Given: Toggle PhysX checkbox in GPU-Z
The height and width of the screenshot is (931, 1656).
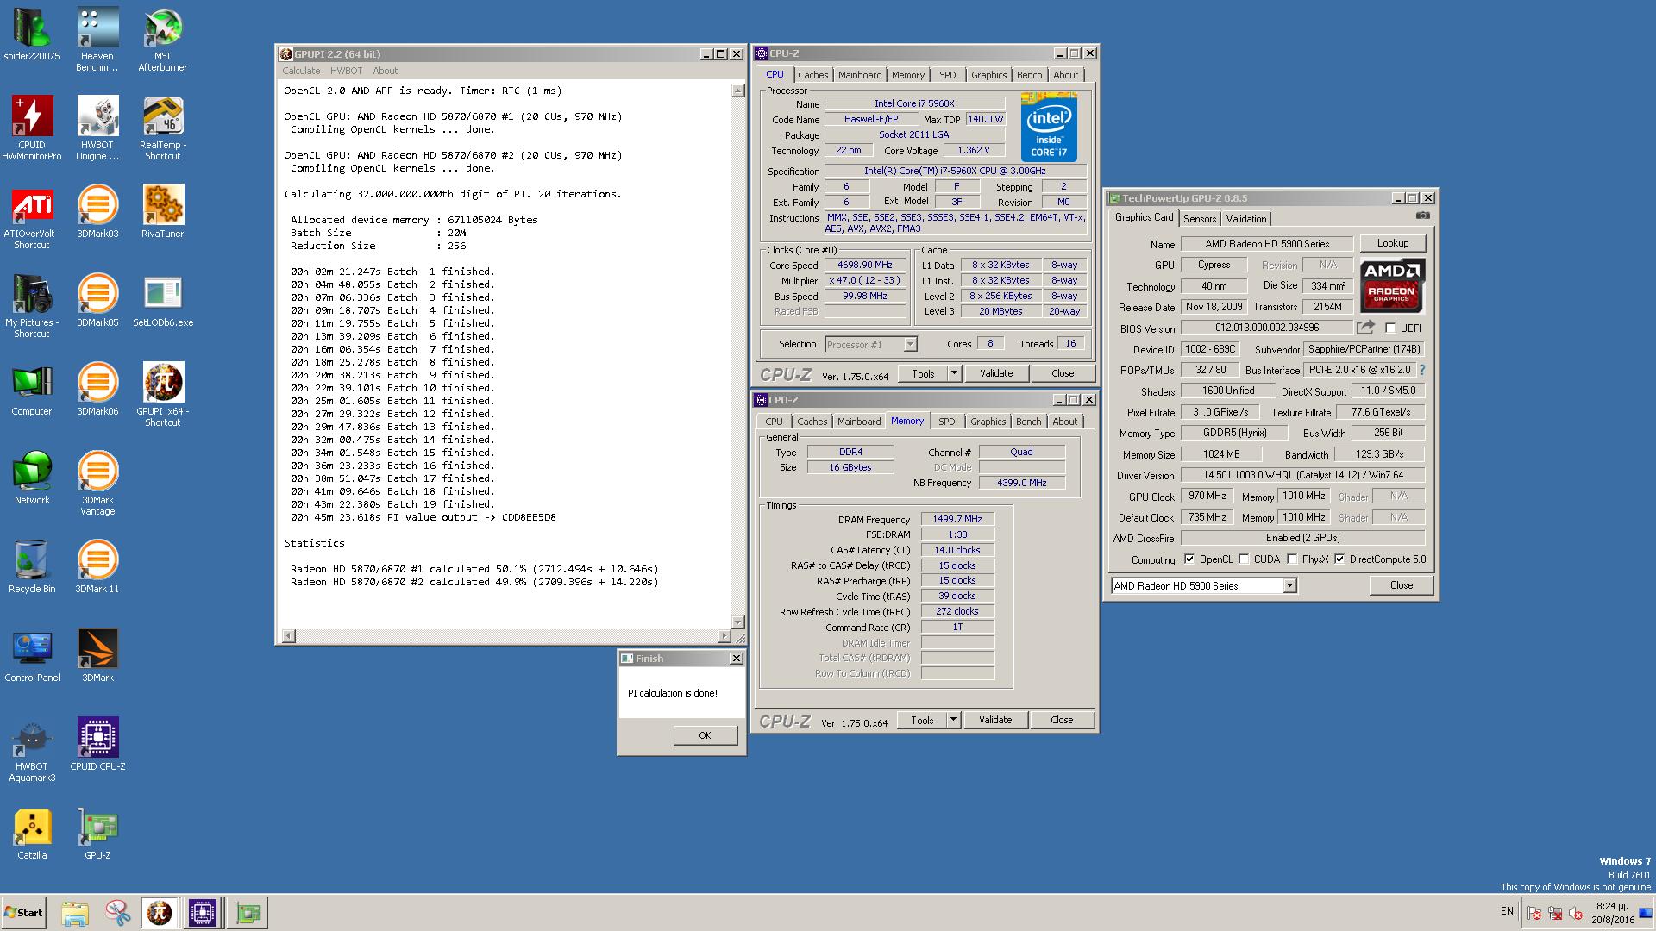Looking at the screenshot, I should (x=1292, y=559).
